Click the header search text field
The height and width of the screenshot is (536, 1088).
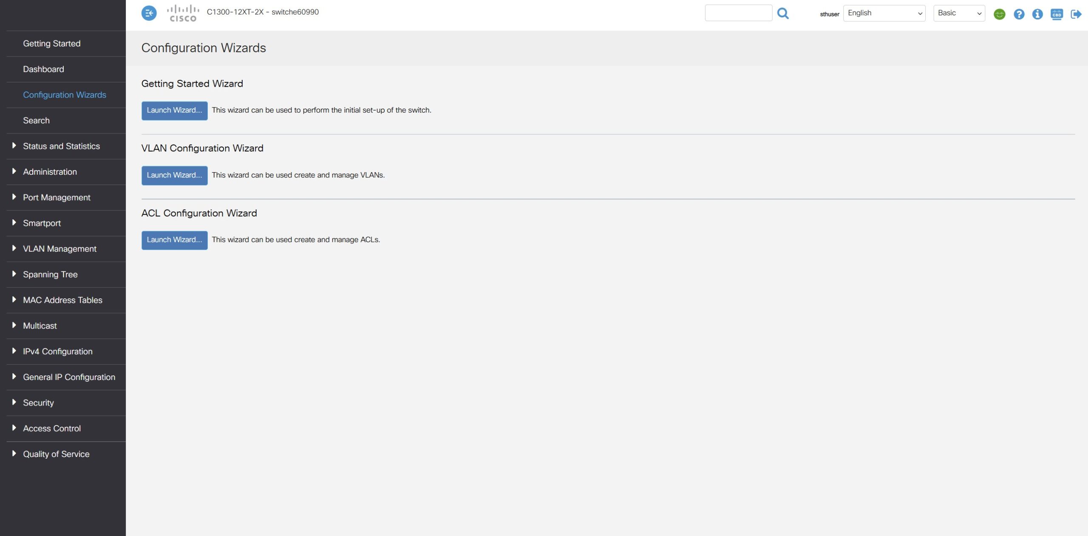tap(738, 13)
